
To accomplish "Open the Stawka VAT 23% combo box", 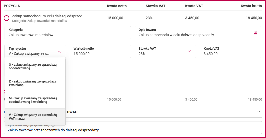I will [165, 51].
